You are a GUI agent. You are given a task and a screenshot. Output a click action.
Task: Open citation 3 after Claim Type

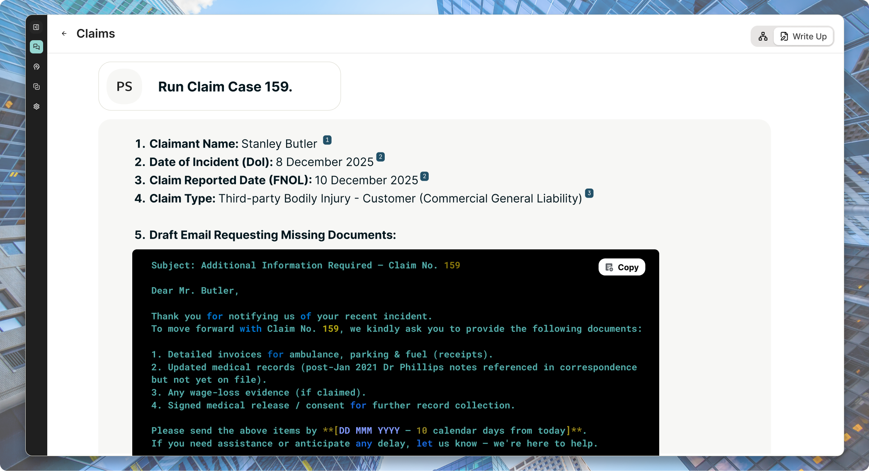click(589, 193)
